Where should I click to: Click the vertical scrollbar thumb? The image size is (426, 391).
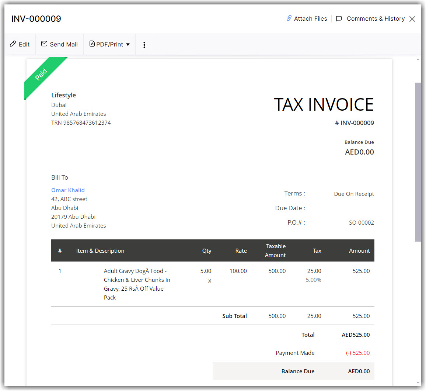pyautogui.click(x=418, y=162)
